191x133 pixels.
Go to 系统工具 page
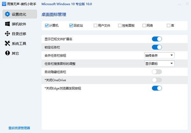tap(20, 44)
